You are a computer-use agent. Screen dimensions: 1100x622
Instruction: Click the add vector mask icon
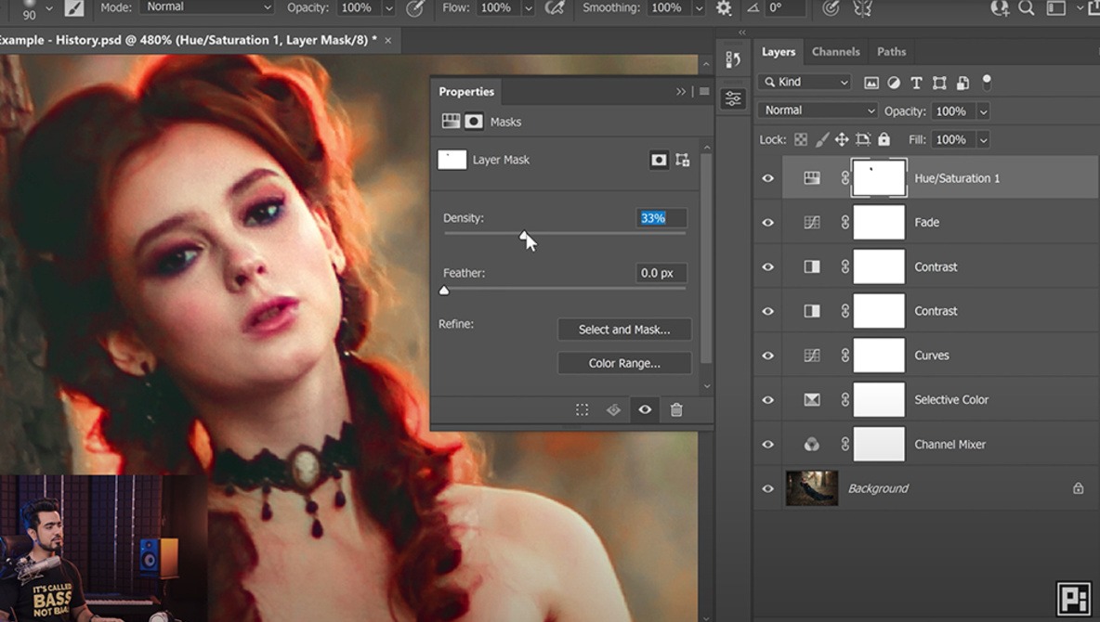[683, 160]
